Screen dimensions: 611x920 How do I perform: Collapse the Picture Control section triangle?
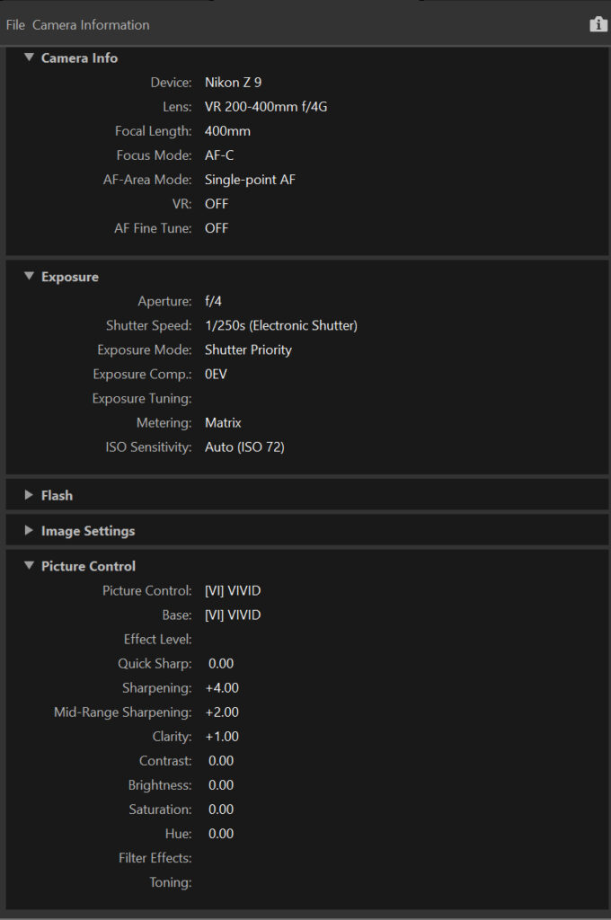point(29,566)
